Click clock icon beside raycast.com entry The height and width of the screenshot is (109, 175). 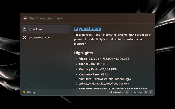coord(25,29)
